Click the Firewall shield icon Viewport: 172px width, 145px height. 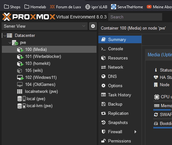[103, 132]
